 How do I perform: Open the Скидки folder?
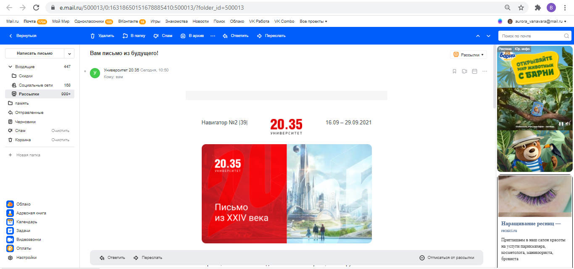point(39,76)
